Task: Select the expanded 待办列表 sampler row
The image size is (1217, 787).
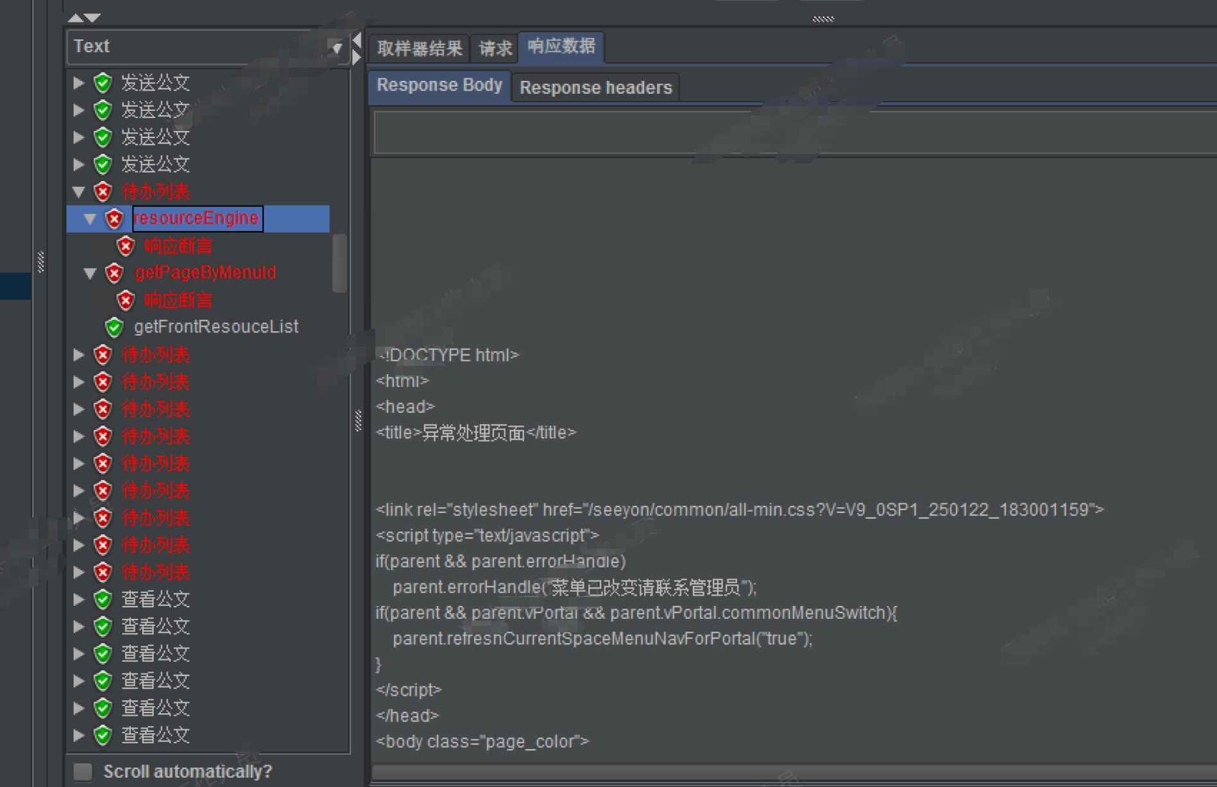Action: click(x=156, y=191)
